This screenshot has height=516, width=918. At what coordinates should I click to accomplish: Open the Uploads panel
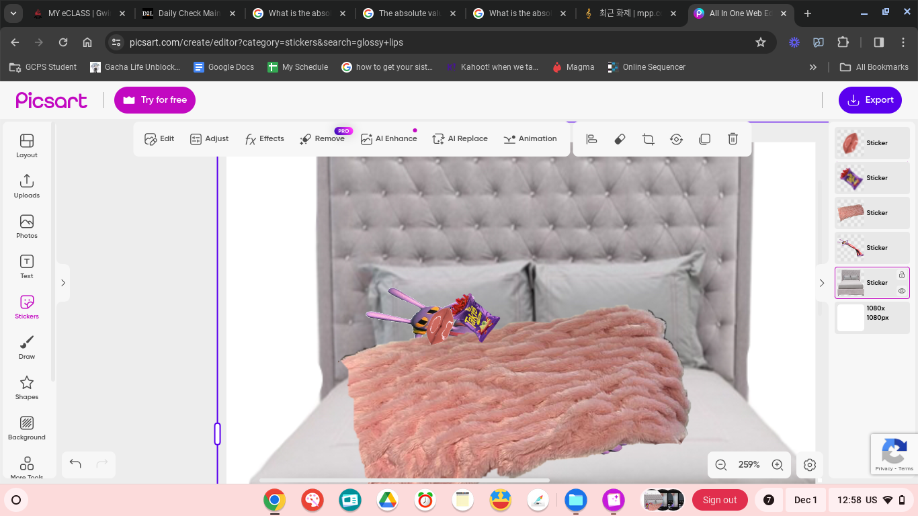pos(27,185)
